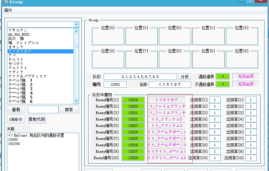Select the 位置[4] position box
The width and height of the screenshot is (269, 171).
[x=108, y=36]
